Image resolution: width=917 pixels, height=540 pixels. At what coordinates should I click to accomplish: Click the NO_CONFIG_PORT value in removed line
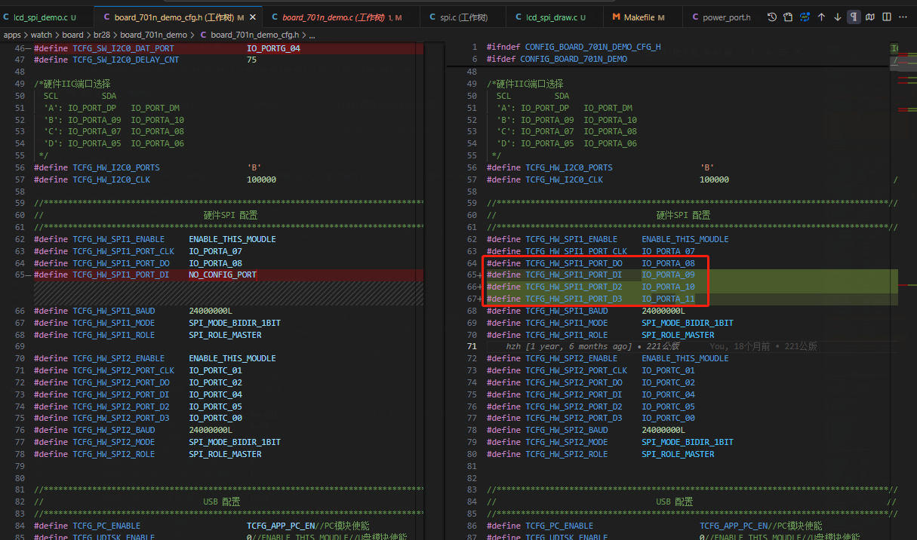(223, 275)
